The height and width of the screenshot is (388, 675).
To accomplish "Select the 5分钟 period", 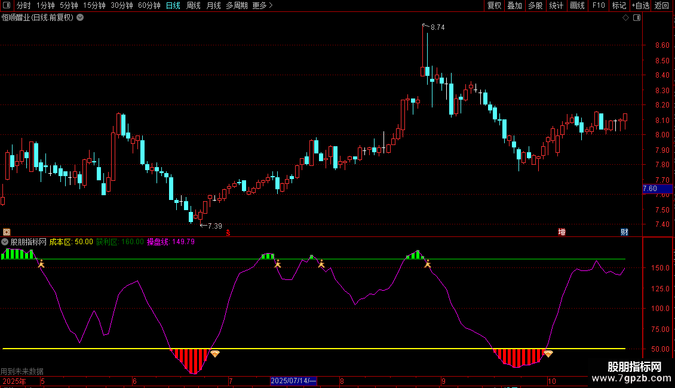I will [69, 5].
